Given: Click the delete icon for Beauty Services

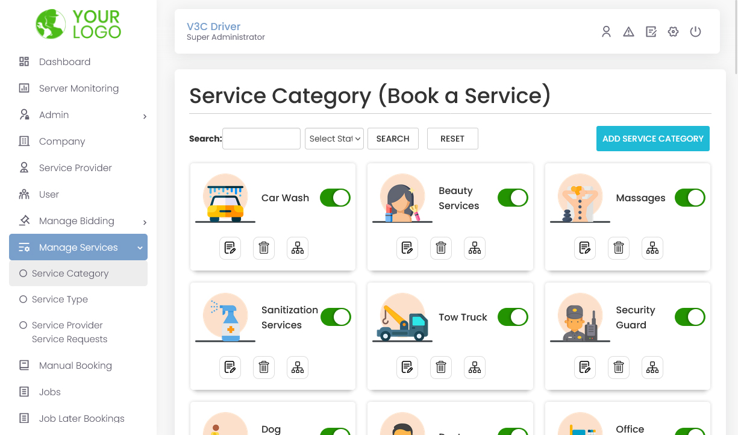Looking at the screenshot, I should click(x=440, y=248).
